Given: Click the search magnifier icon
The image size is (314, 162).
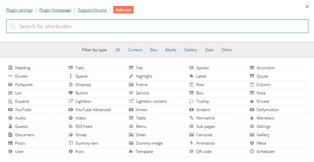Looking at the screenshot, I should [x=13, y=26].
